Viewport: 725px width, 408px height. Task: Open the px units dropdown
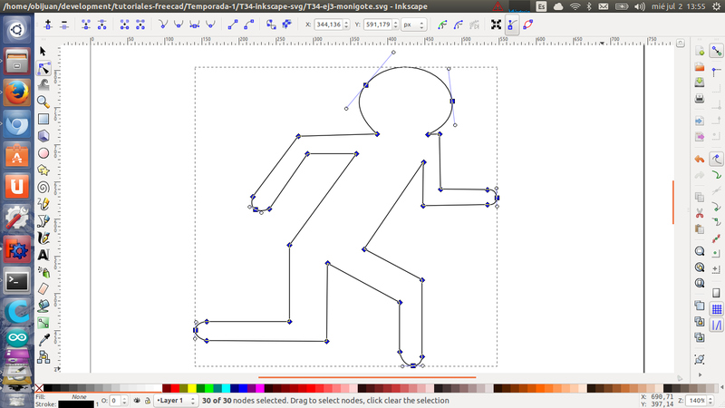point(417,25)
